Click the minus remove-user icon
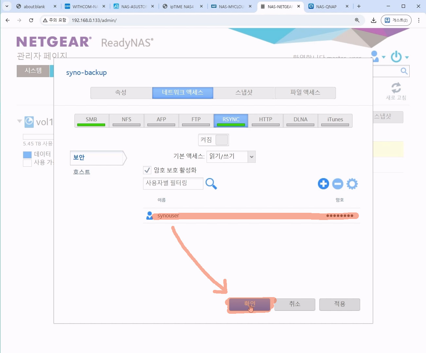 coord(338,184)
